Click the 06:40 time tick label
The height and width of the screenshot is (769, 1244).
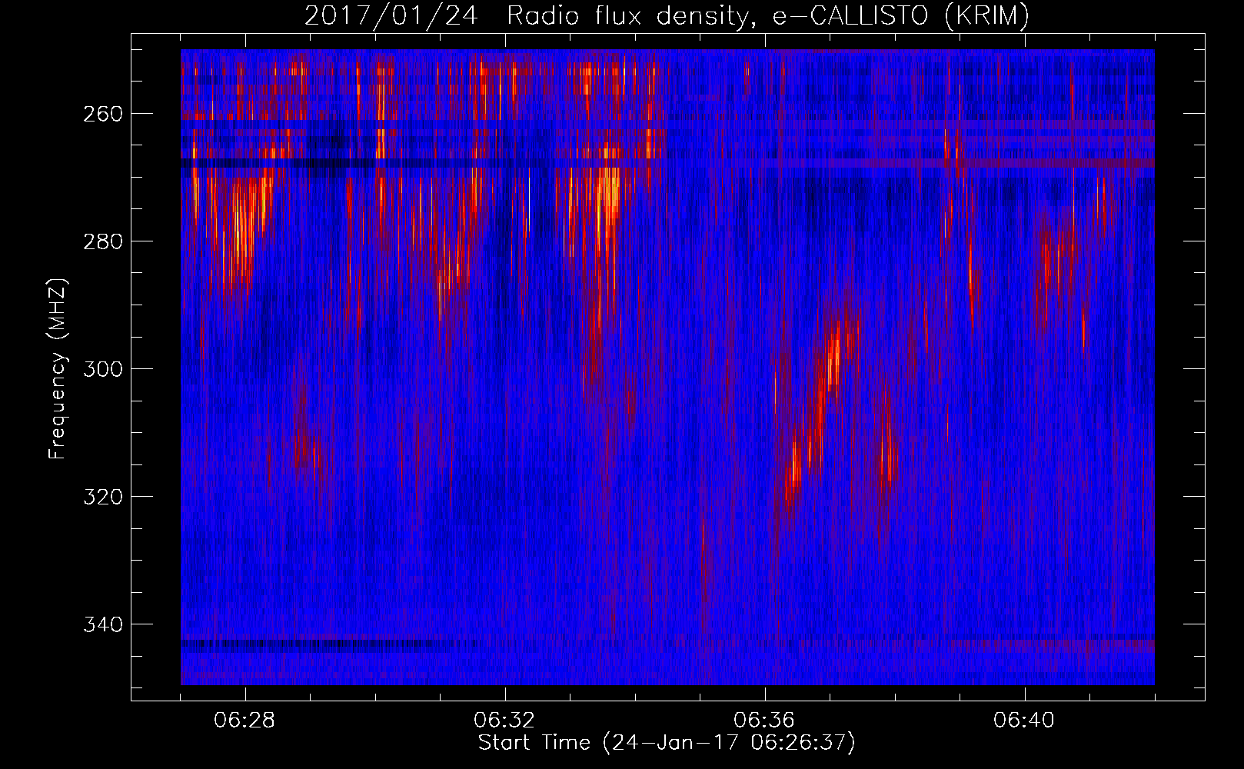1024,721
